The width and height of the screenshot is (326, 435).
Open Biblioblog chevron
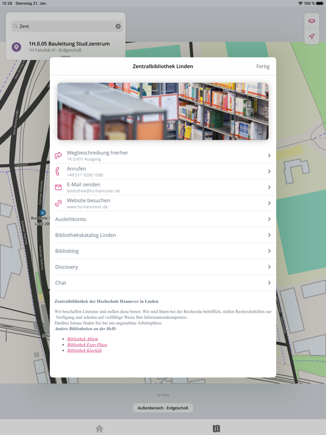click(269, 251)
